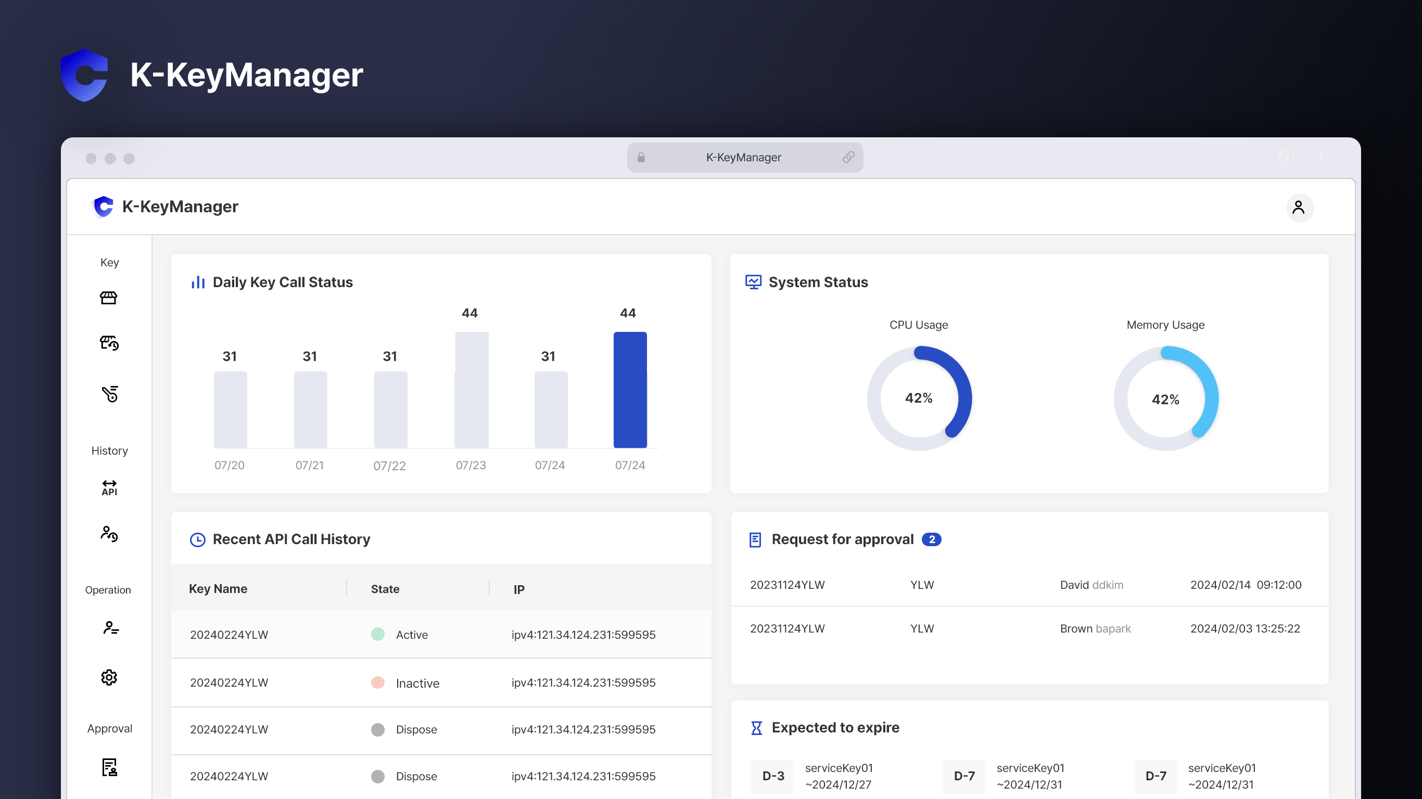Click the Request for approval count badge 2
1422x799 pixels.
click(x=931, y=539)
